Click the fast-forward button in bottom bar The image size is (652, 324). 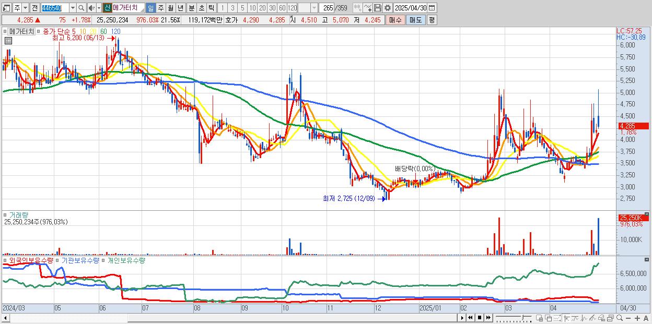488,318
